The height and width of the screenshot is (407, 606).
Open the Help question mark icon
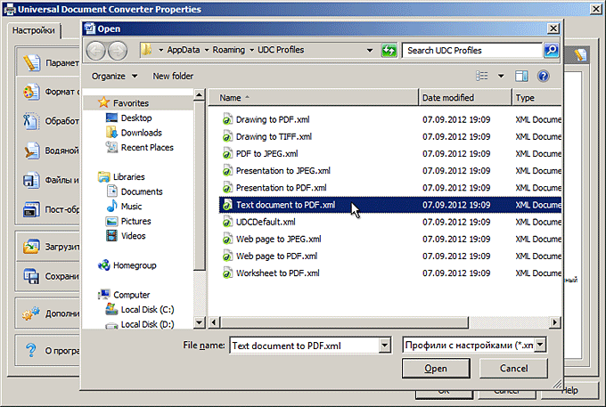543,76
